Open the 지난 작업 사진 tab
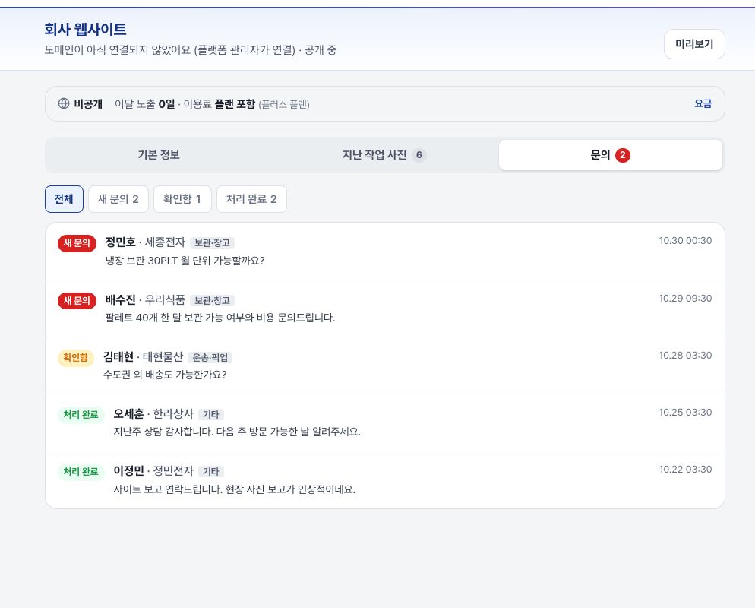 click(384, 154)
